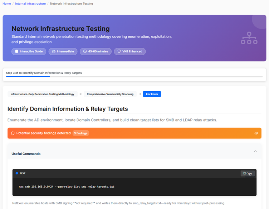Select the Env Enum step tab
269x209 pixels.
coord(152,94)
